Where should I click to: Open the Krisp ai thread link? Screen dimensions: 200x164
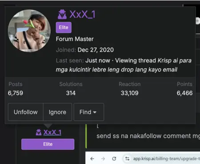pyautogui.click(x=124, y=65)
